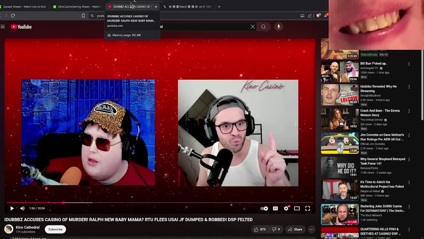Open the Kino Cathedral channel avatar

[9, 229]
